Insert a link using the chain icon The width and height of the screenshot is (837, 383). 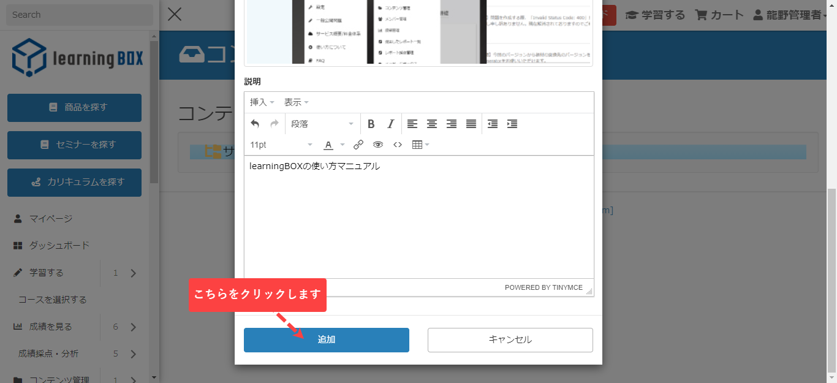(x=358, y=145)
